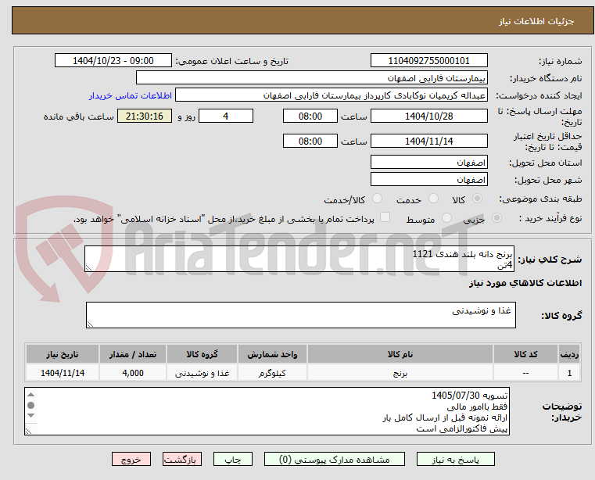
Task: Click the 4,000 quantity cell
Action: (133, 373)
